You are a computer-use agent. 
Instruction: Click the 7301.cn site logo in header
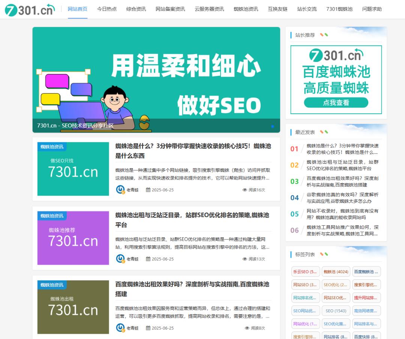pyautogui.click(x=30, y=10)
